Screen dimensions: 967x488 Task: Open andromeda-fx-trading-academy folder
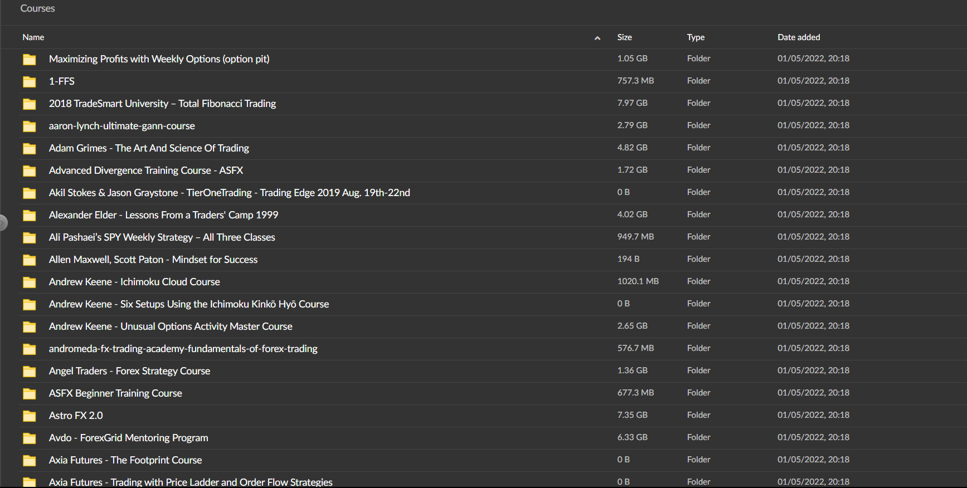click(183, 349)
